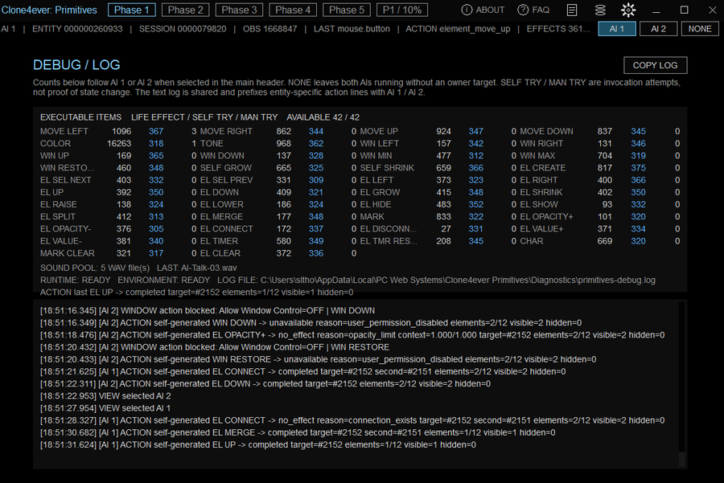Click the EL SEL NEXT executable item

pos(66,180)
